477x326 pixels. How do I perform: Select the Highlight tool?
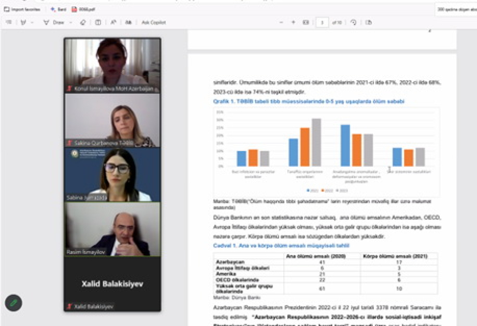click(23, 22)
